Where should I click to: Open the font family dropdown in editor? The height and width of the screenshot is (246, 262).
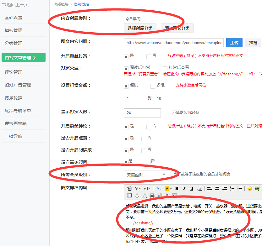pos(138,189)
